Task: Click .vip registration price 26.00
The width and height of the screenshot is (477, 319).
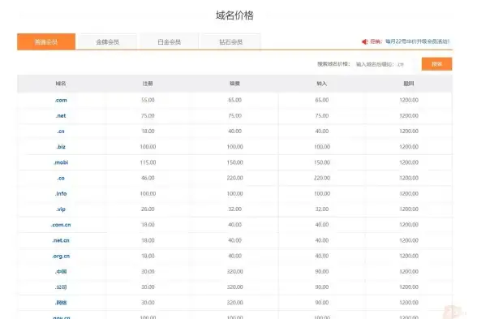Action: tap(148, 209)
